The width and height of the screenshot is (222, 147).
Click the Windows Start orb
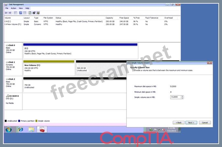pos(9,130)
